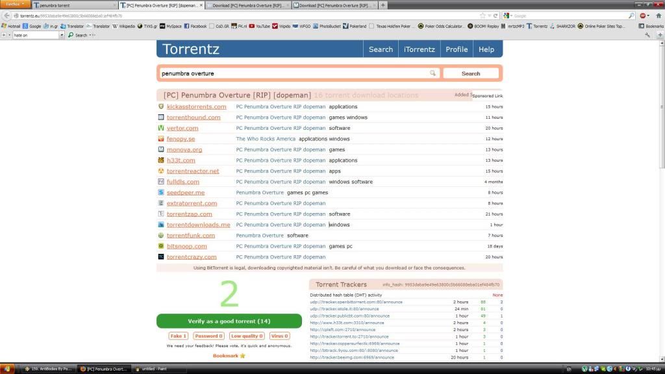Open the browser Home page icon
This screenshot has height=374, width=665.
[659, 16]
